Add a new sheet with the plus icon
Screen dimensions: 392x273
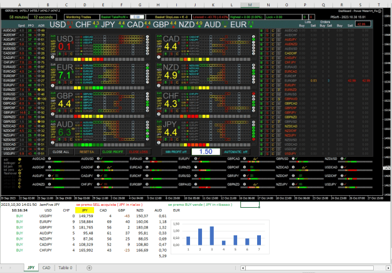coord(89,268)
